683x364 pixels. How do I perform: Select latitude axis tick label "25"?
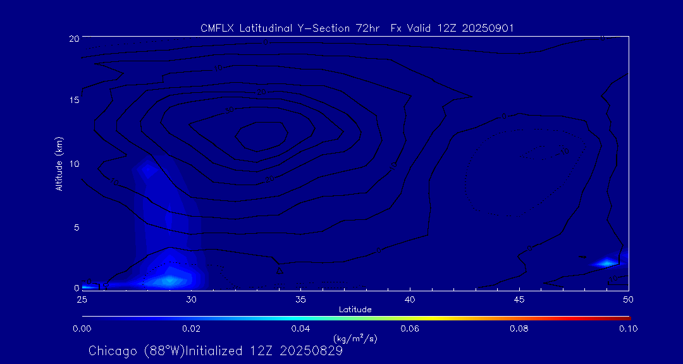pyautogui.click(x=82, y=300)
